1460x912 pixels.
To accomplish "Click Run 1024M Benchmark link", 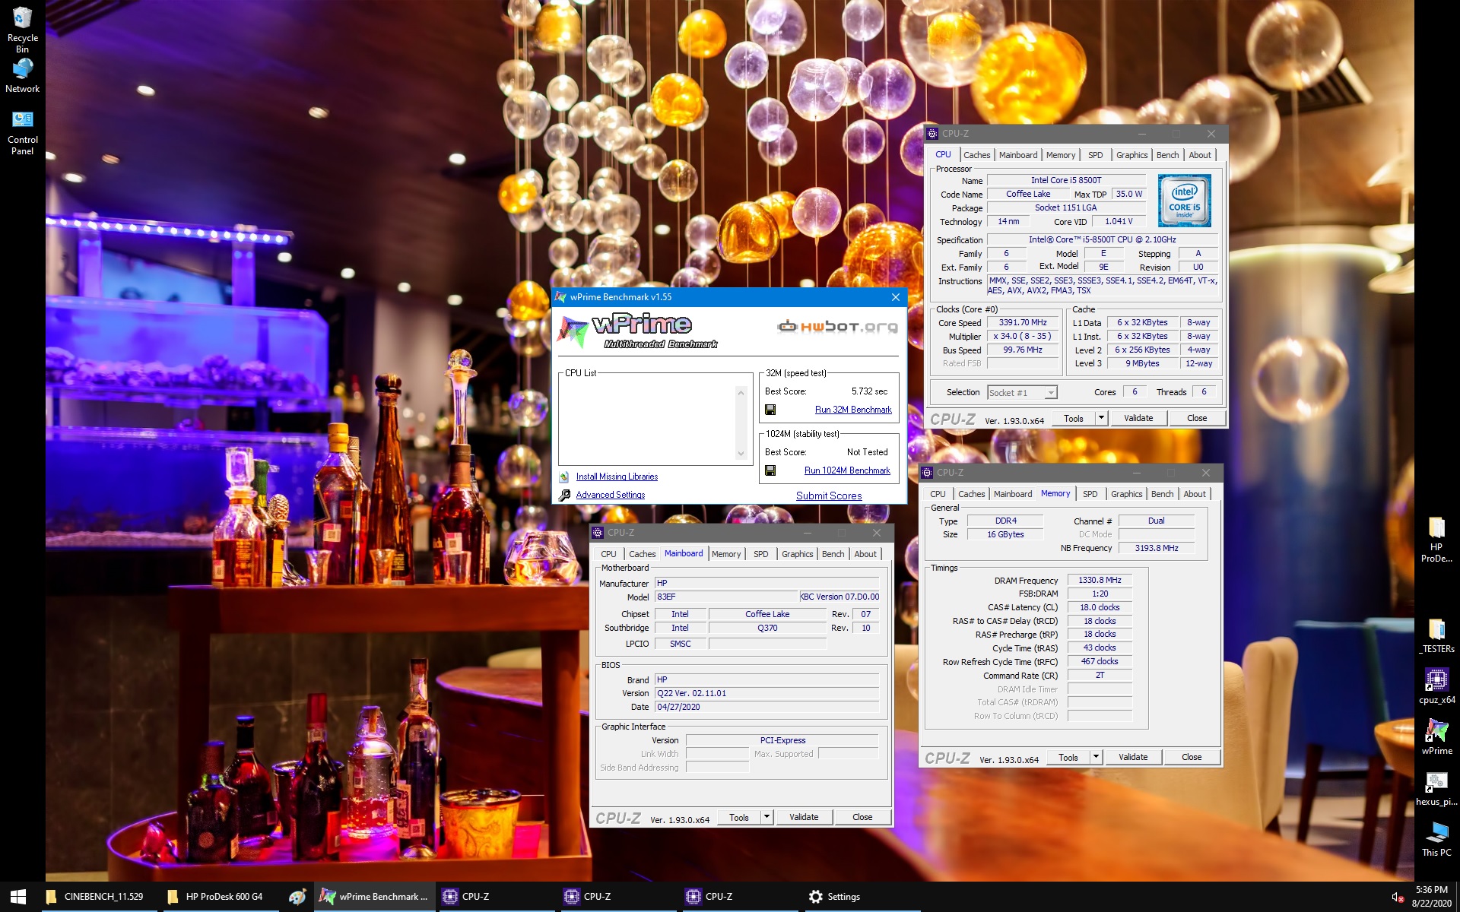I will click(847, 470).
